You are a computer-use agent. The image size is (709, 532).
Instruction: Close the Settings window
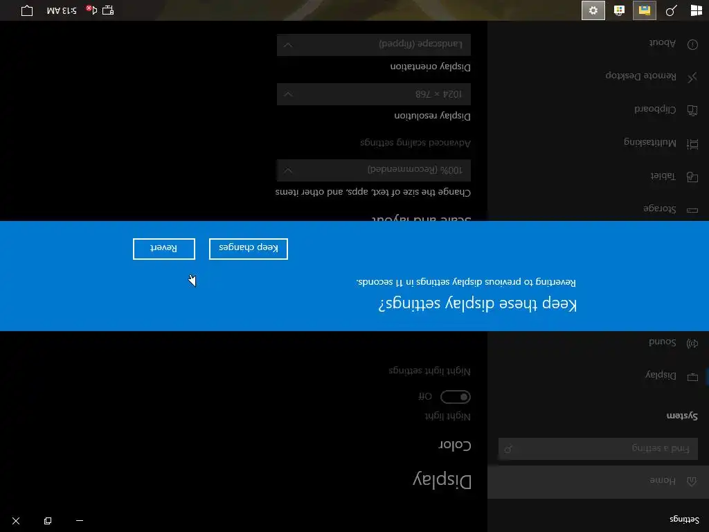[16, 521]
